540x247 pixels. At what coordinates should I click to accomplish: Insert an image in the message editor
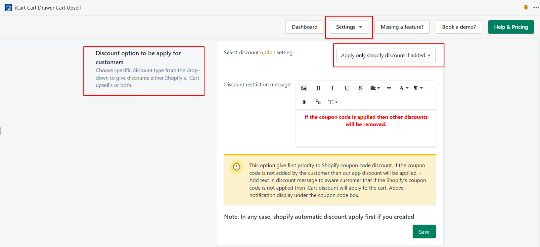(x=304, y=88)
